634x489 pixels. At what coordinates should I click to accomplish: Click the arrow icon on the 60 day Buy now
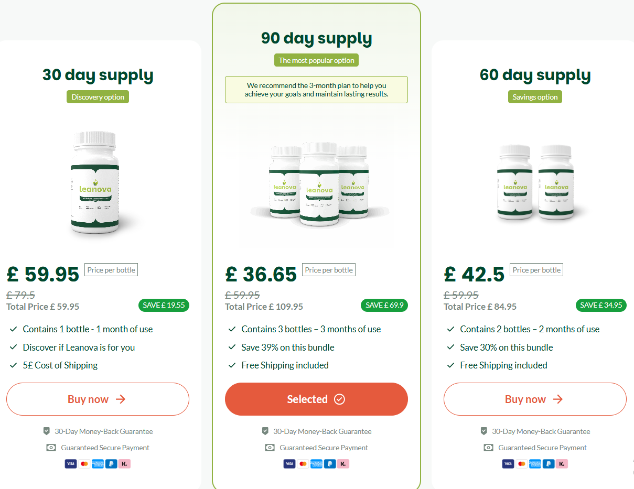click(x=558, y=399)
